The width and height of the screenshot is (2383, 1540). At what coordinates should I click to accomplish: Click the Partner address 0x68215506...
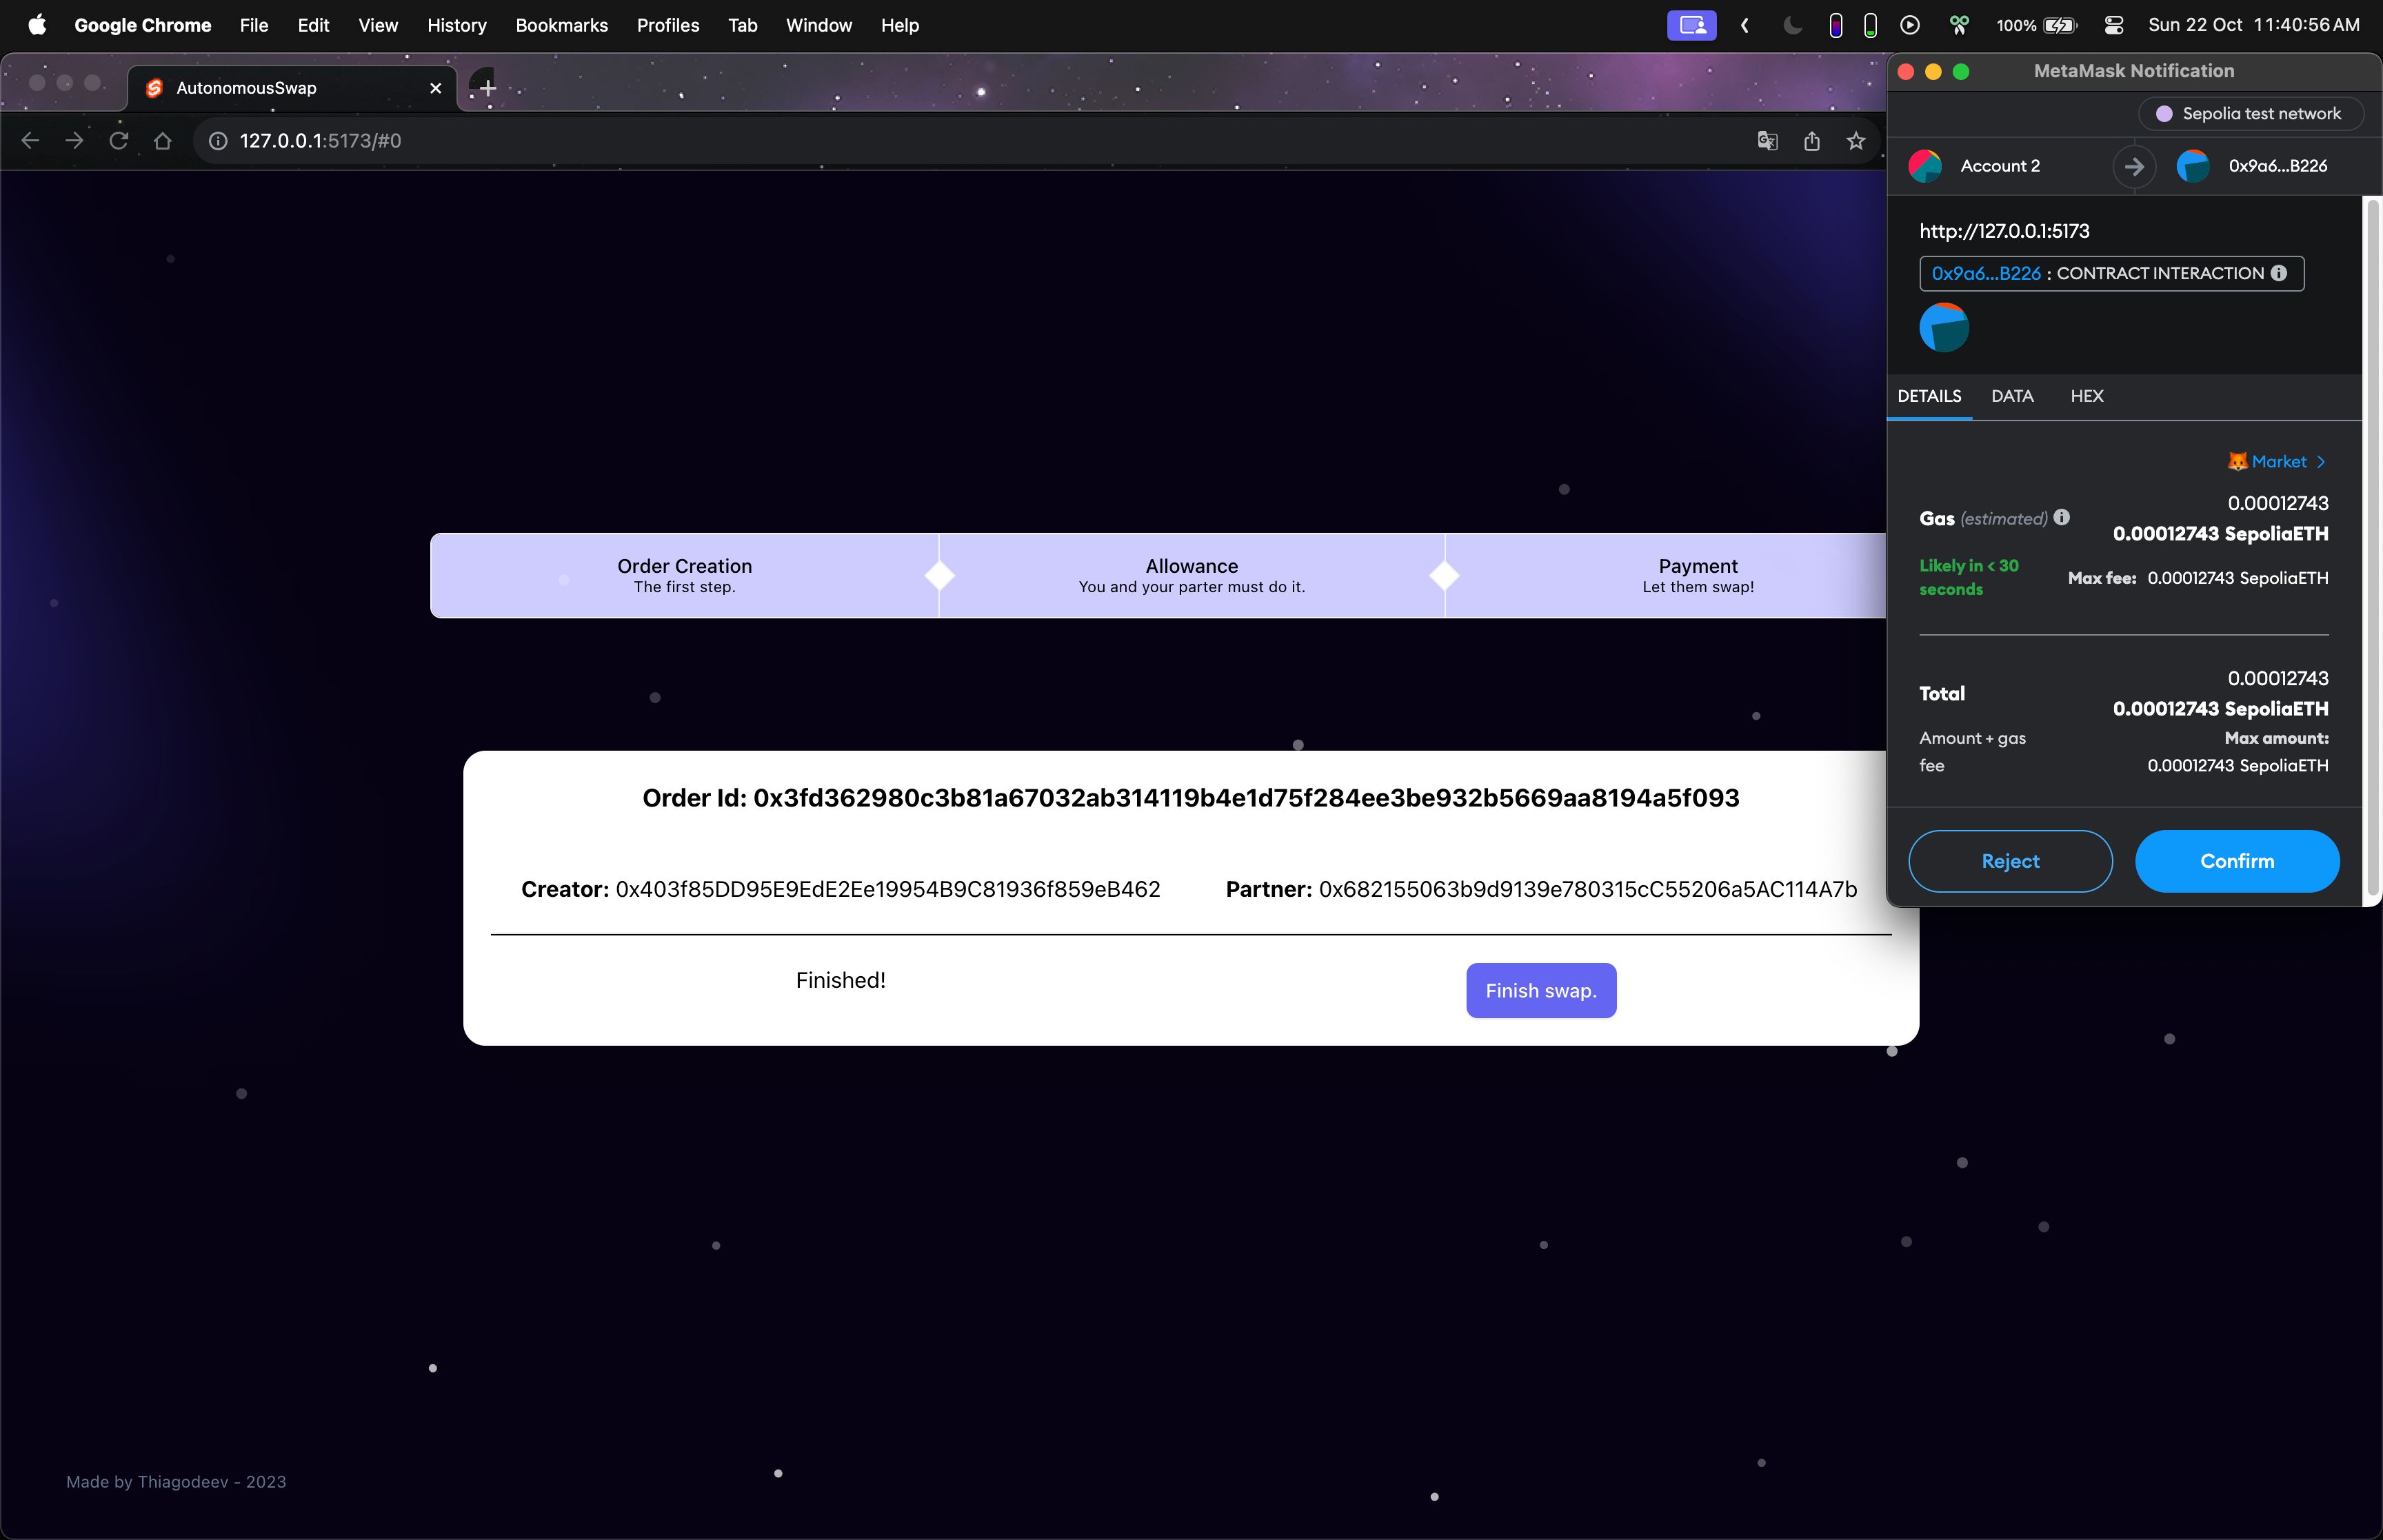[x=1588, y=889]
